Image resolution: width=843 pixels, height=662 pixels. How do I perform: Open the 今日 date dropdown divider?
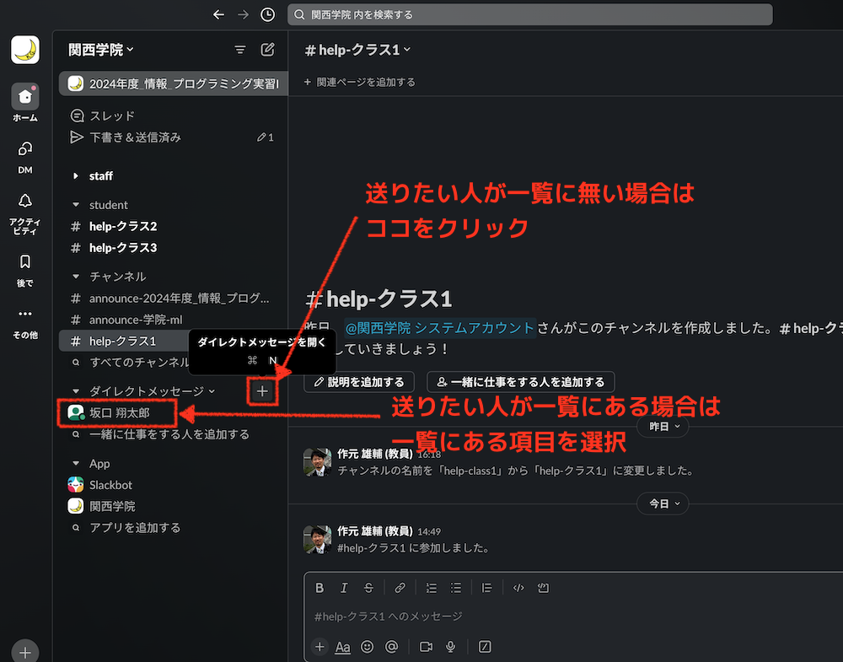(663, 503)
